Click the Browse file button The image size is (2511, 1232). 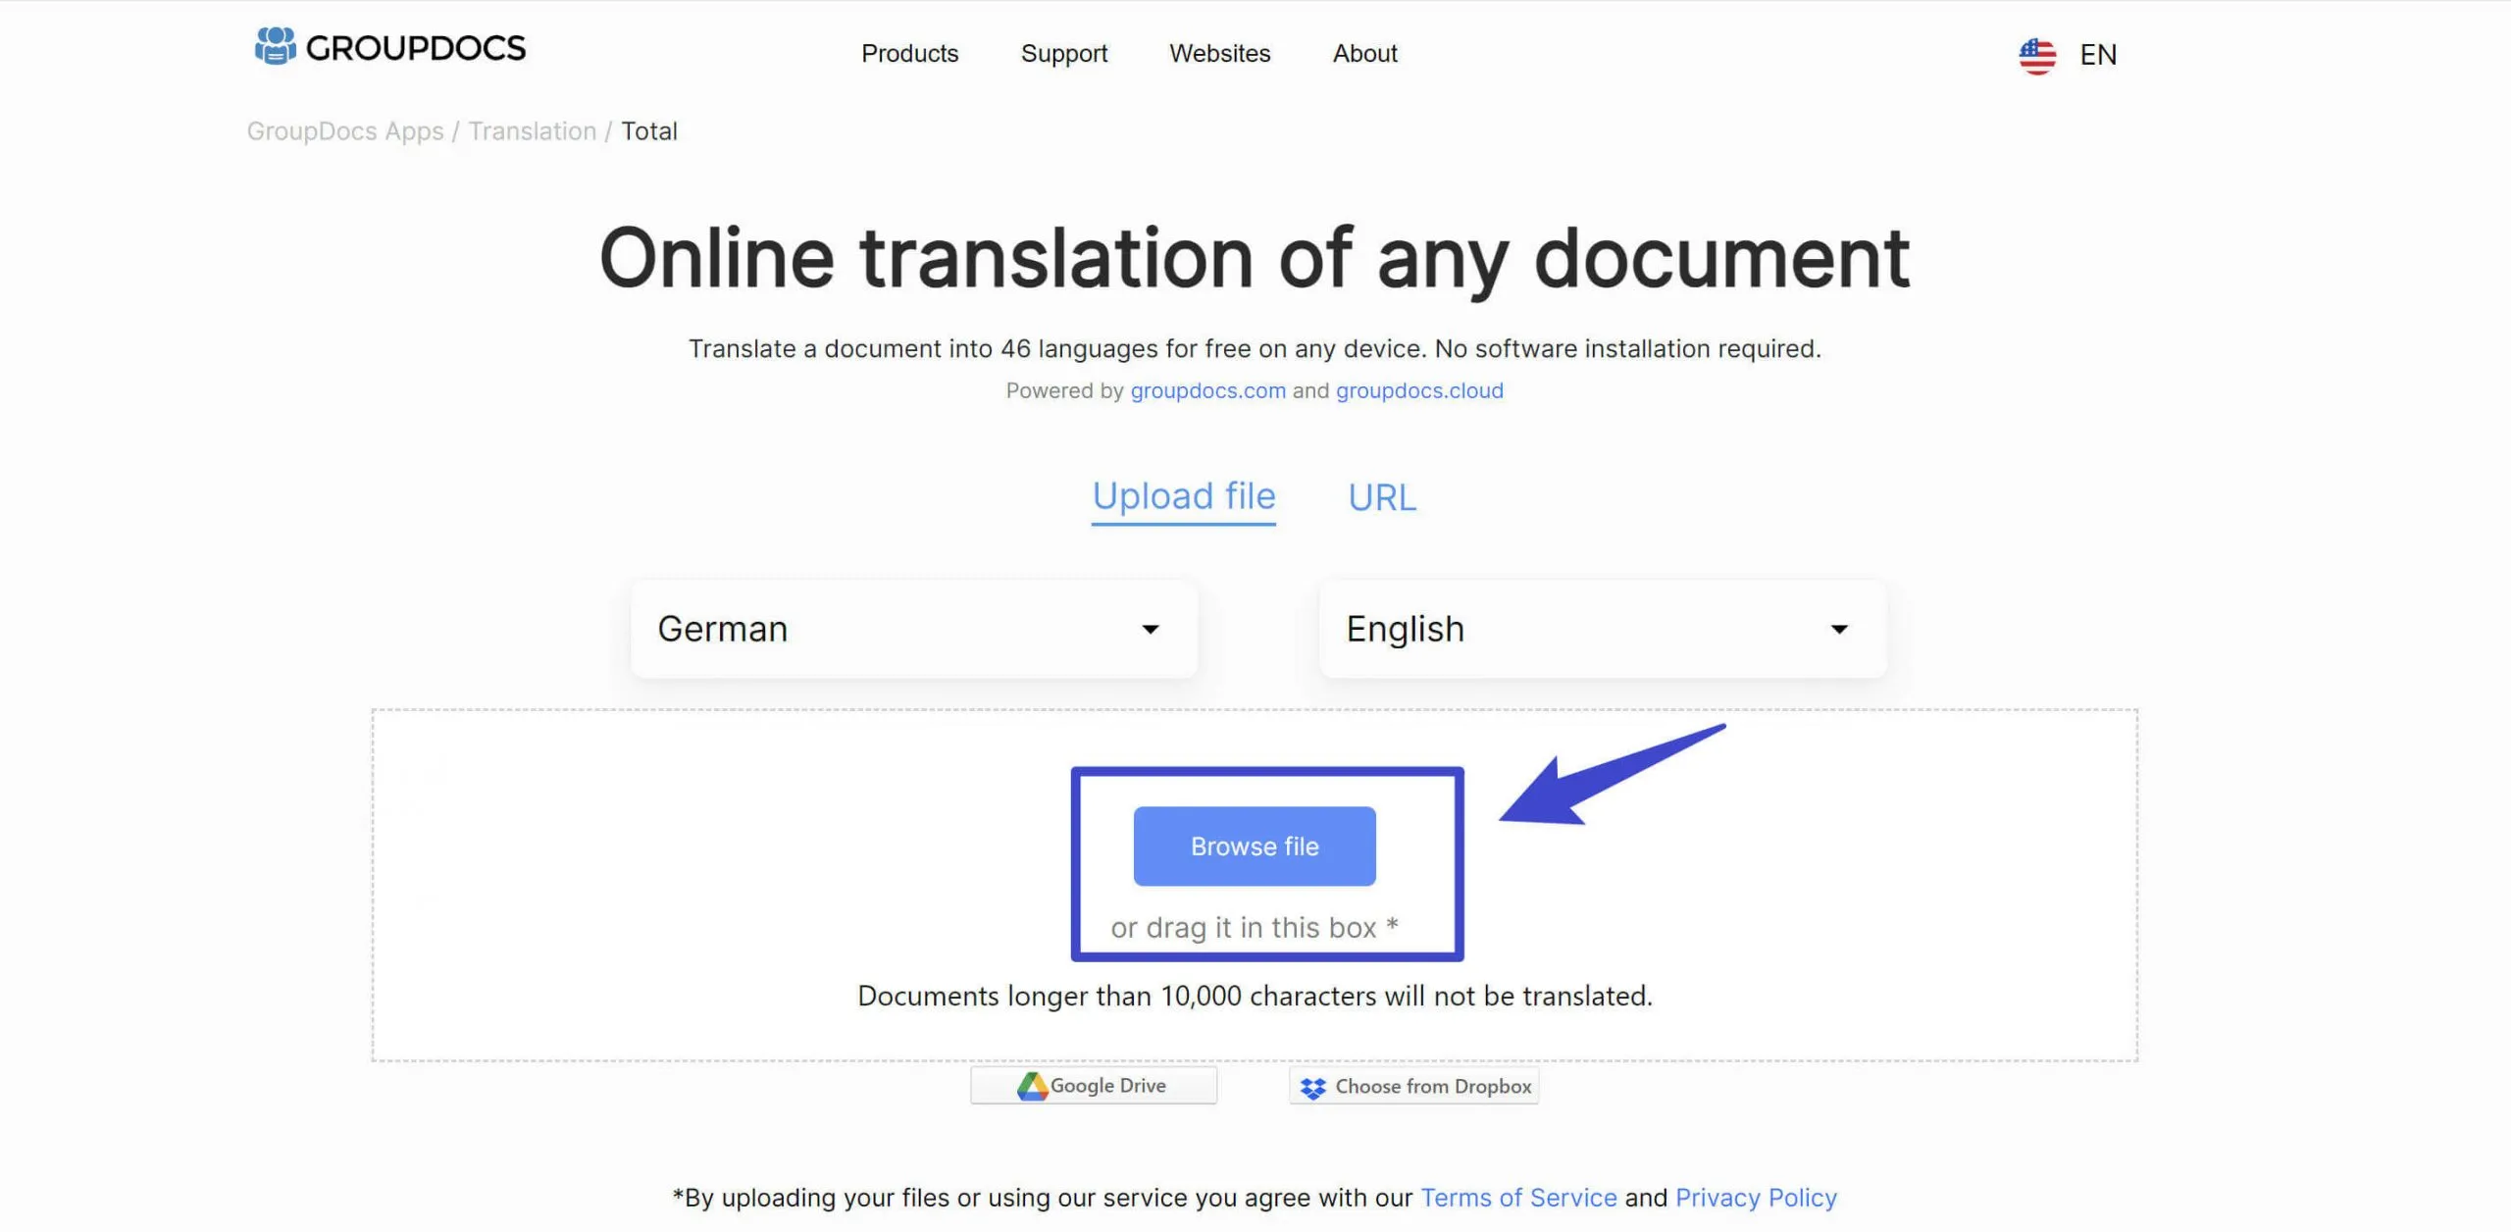point(1255,846)
